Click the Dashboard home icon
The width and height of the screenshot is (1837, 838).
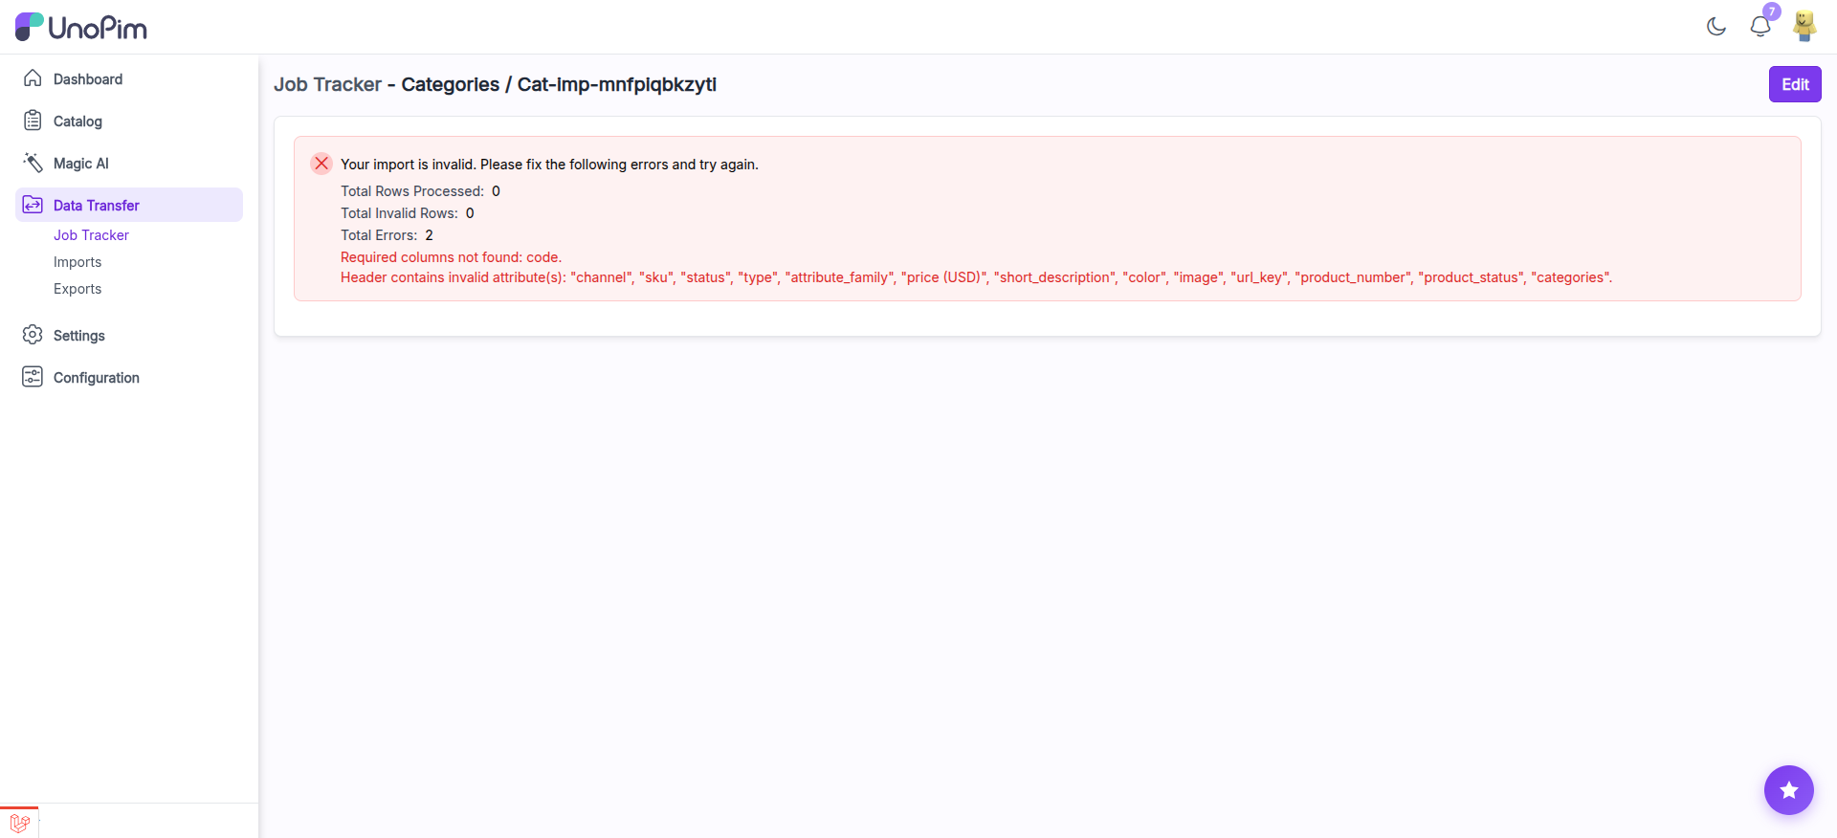[x=33, y=78]
